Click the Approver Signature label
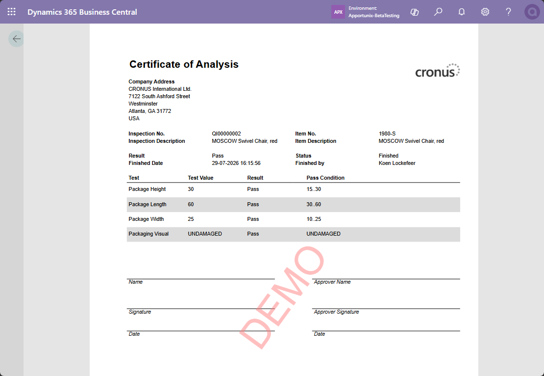Viewport: 544px width, 376px height. point(336,312)
